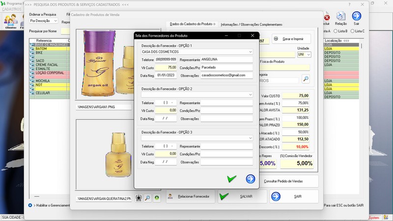Toggle the Habilitar o Gerenciamento radio option
Viewport: 393px width, 221px height.
tap(30, 205)
